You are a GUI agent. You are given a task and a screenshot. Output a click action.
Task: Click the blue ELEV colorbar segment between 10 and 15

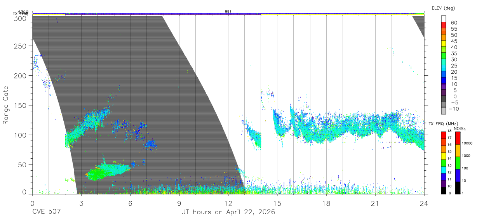(x=444, y=81)
